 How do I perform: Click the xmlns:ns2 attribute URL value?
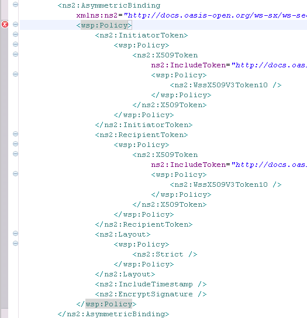[x=215, y=15]
